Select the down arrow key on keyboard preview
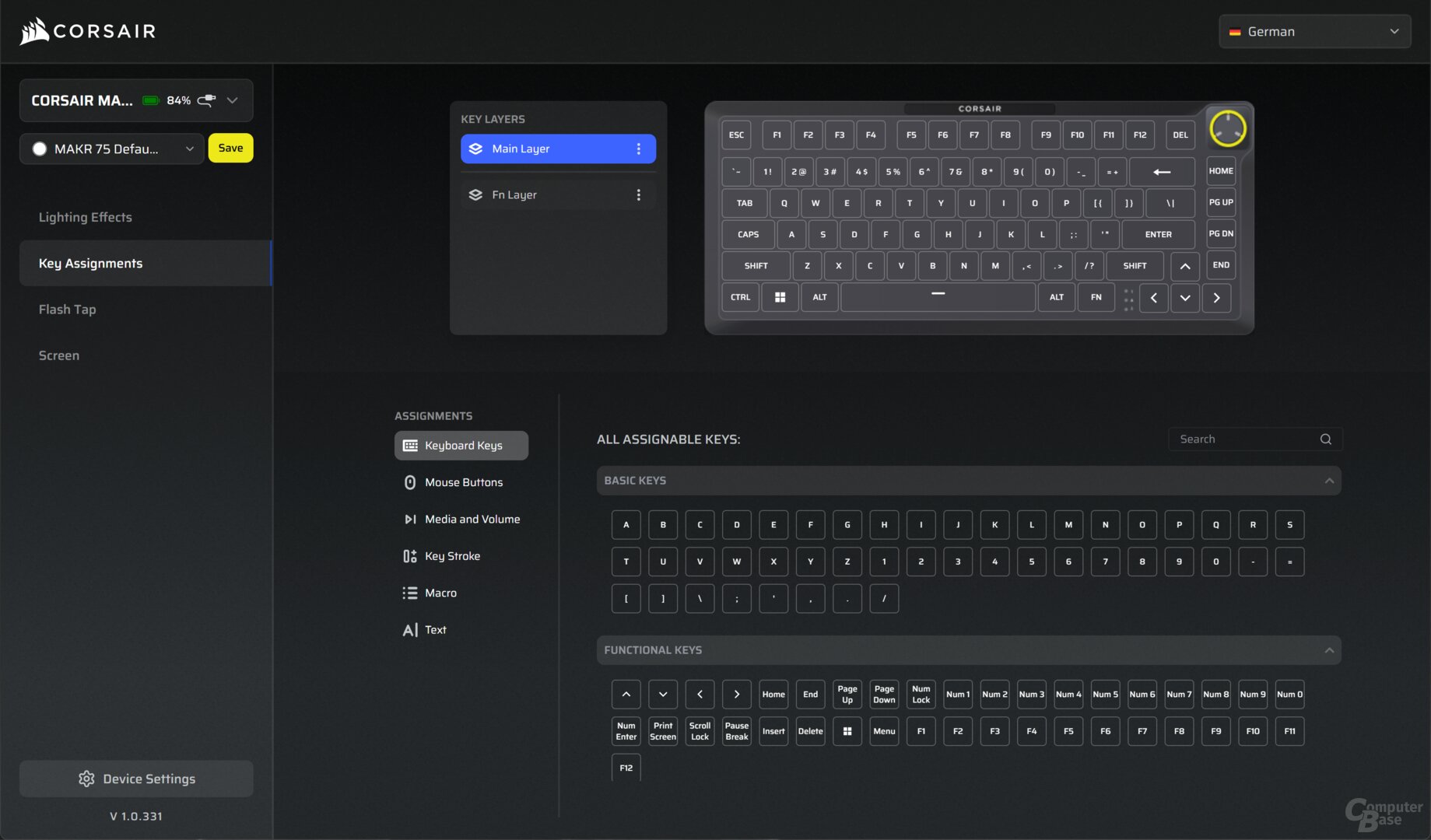The height and width of the screenshot is (840, 1431). [1184, 298]
